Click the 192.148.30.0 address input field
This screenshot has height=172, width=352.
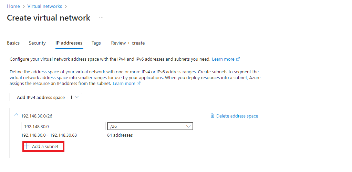point(63,126)
